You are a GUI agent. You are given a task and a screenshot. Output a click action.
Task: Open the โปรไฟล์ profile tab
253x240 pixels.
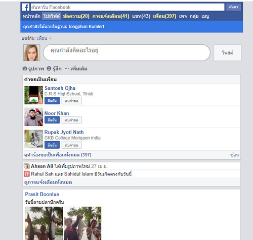pos(52,16)
